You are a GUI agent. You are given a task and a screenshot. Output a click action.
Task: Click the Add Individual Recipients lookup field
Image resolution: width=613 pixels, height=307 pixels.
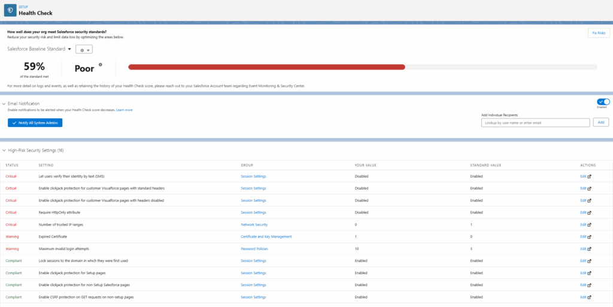[535, 123]
